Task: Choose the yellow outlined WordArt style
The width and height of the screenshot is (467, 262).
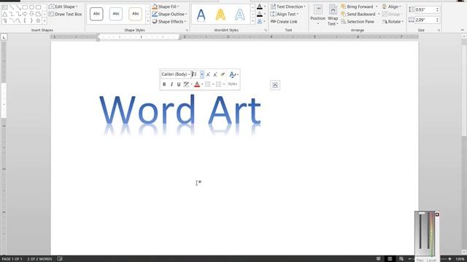Action: [x=220, y=15]
